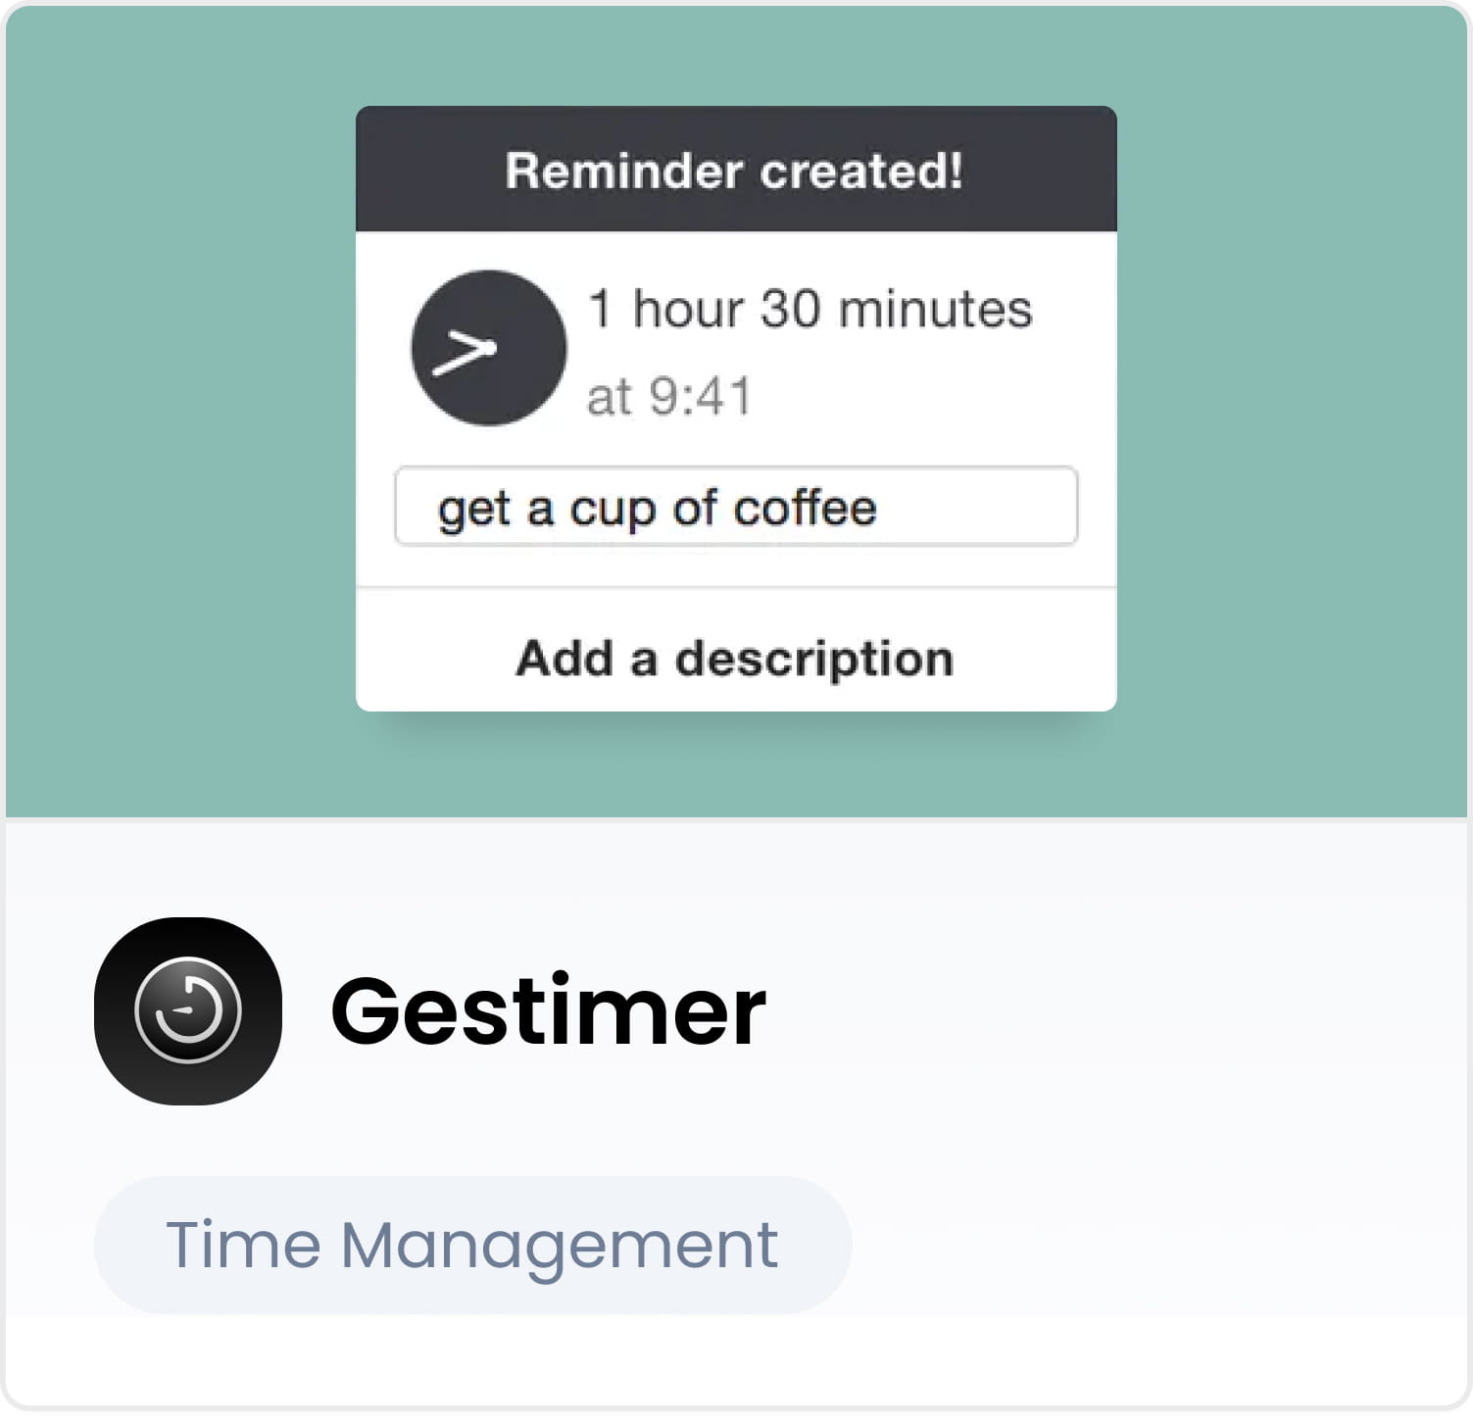Click the blank card area below the Time Management tag

click(x=736, y=1360)
